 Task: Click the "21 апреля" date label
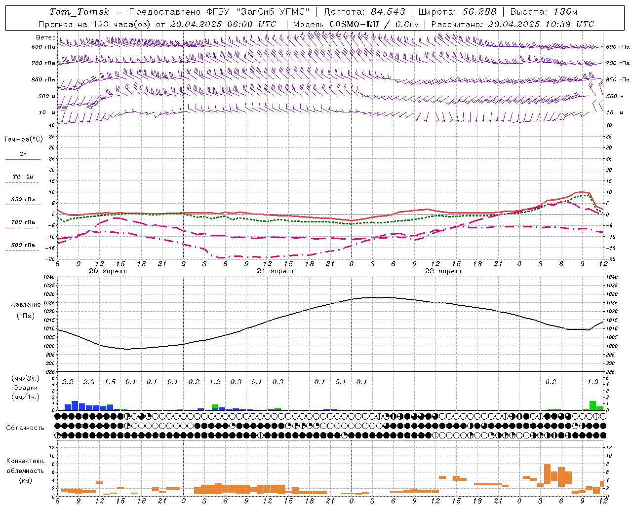click(276, 271)
